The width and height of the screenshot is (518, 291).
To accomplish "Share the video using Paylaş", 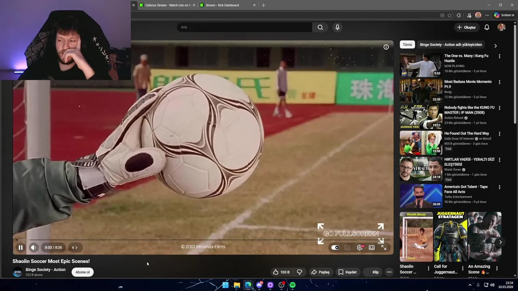I will (x=320, y=272).
